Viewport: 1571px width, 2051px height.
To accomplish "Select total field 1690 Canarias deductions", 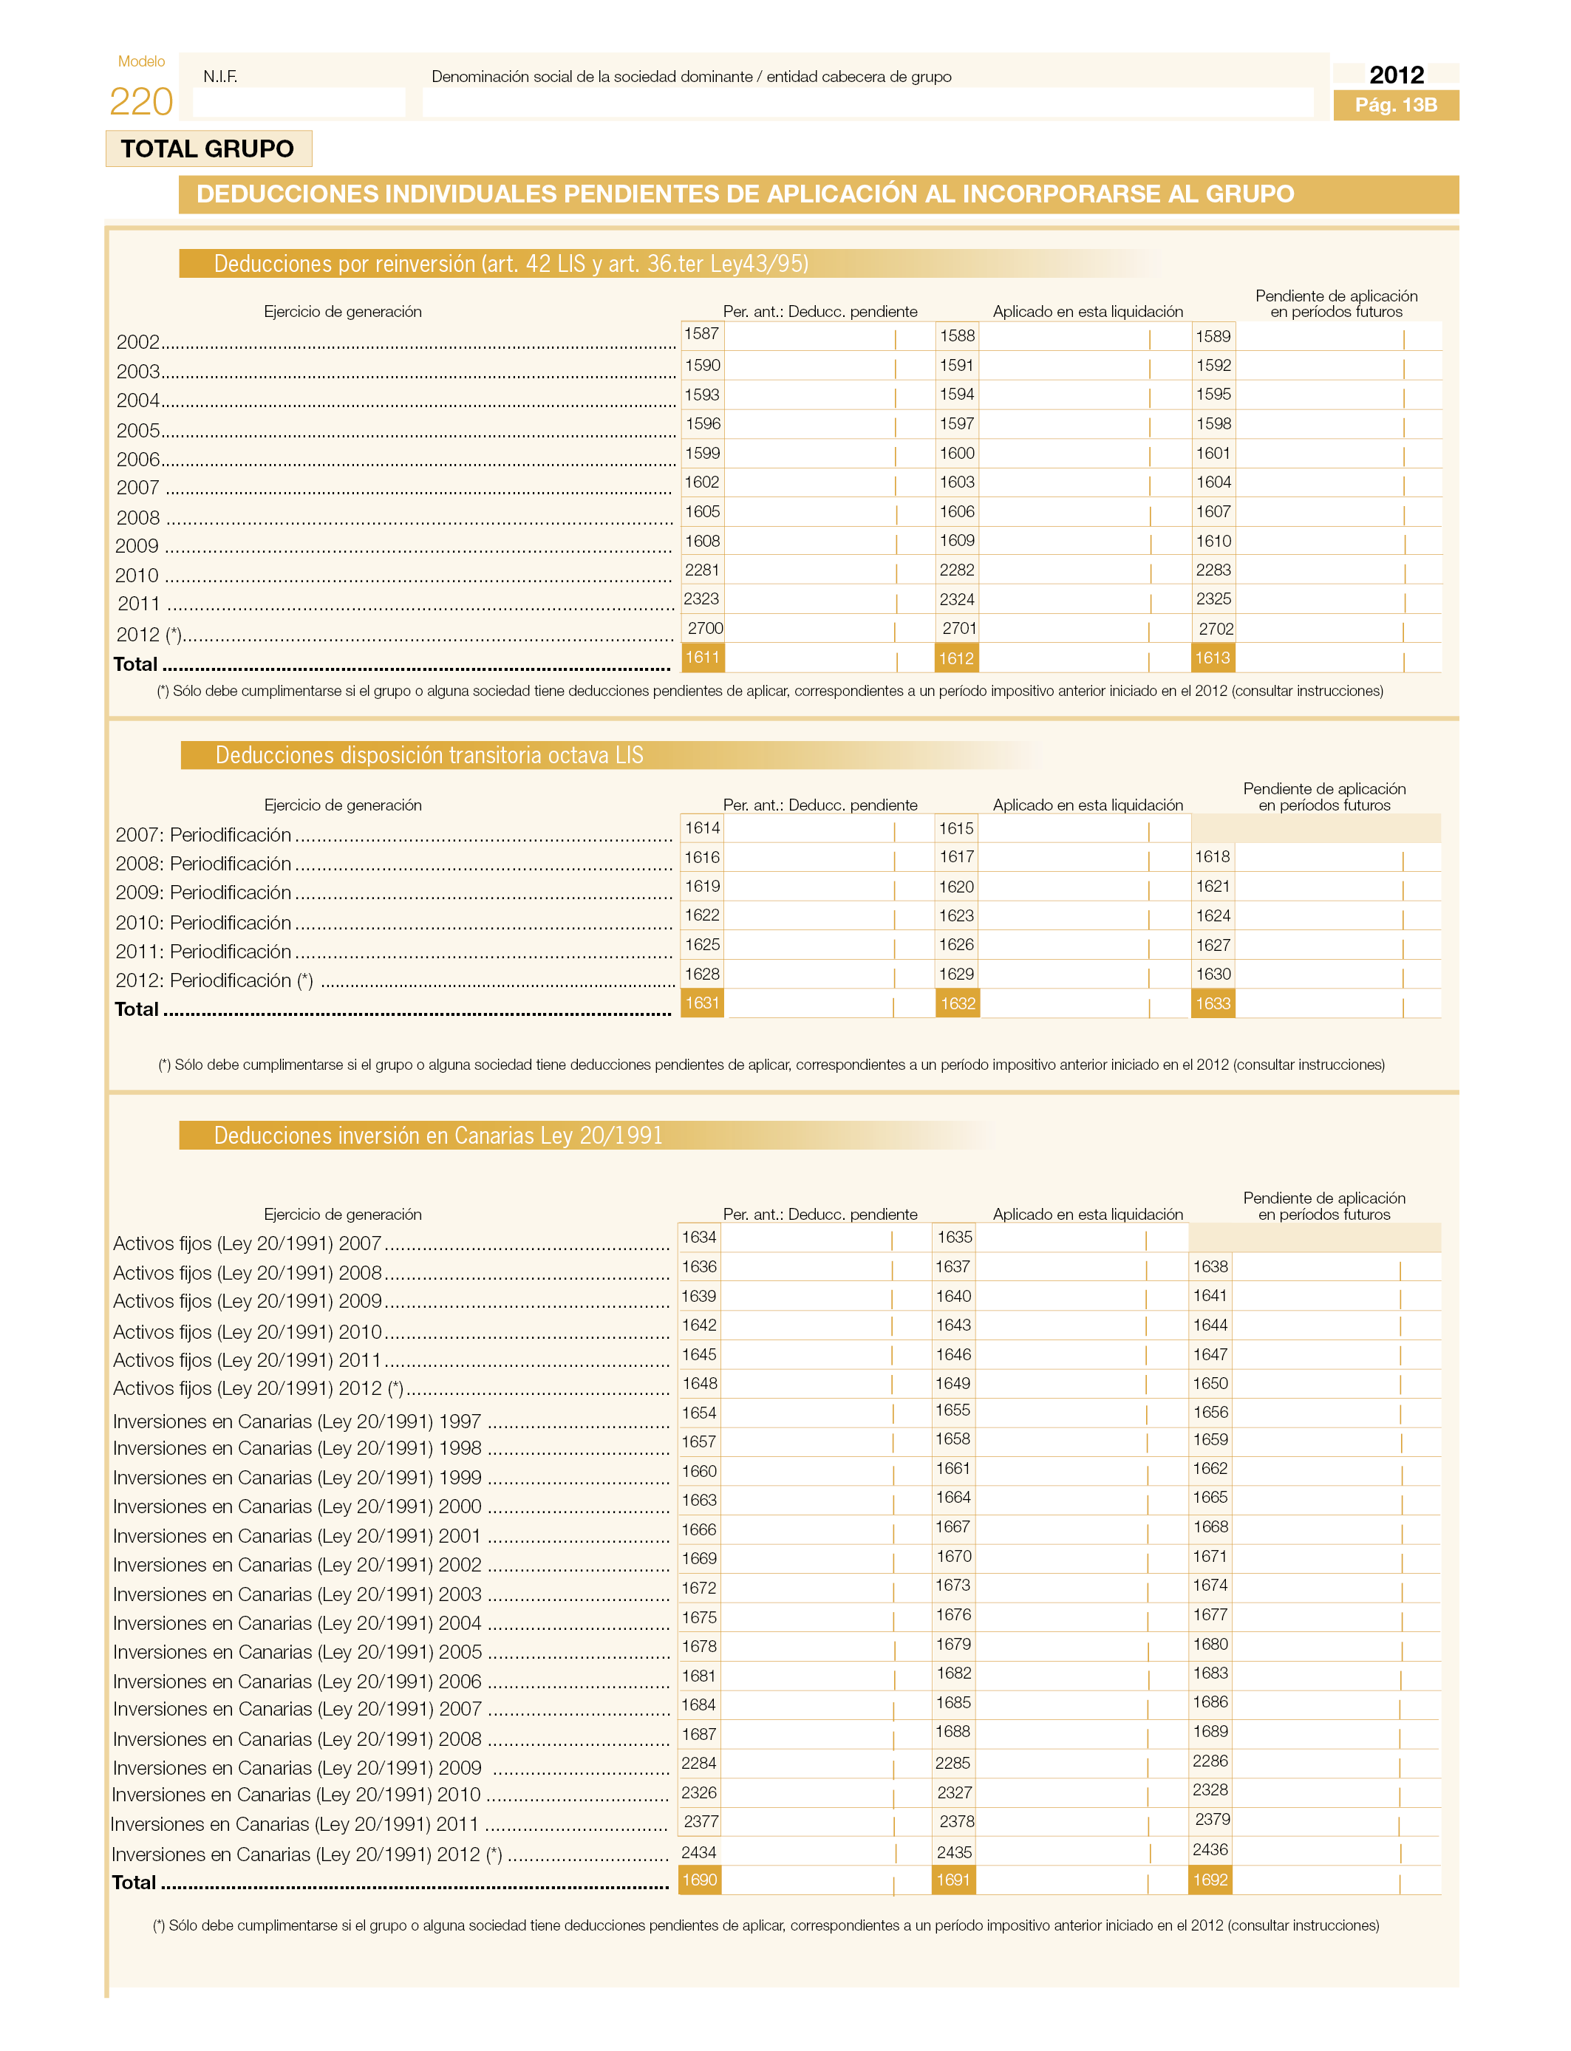I will click(828, 1880).
